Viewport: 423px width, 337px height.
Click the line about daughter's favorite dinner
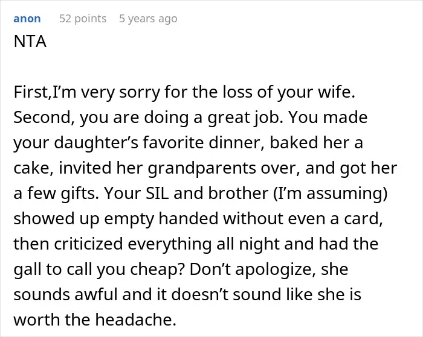coord(188,143)
